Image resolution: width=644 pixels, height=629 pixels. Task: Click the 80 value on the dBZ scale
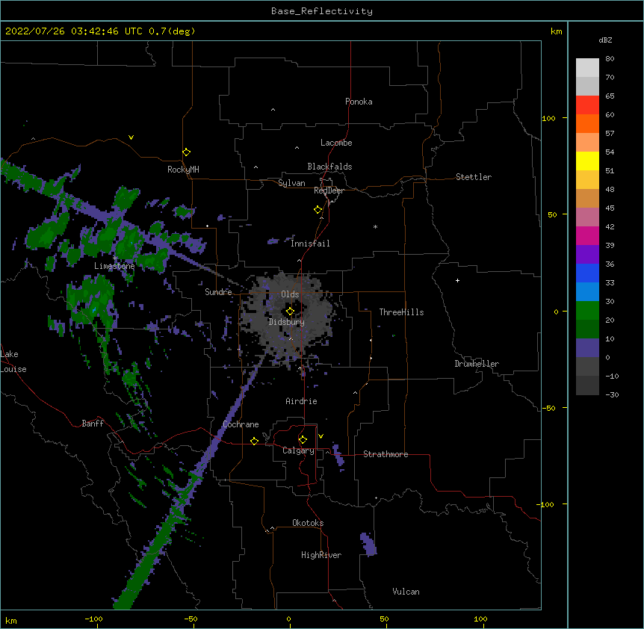click(610, 59)
